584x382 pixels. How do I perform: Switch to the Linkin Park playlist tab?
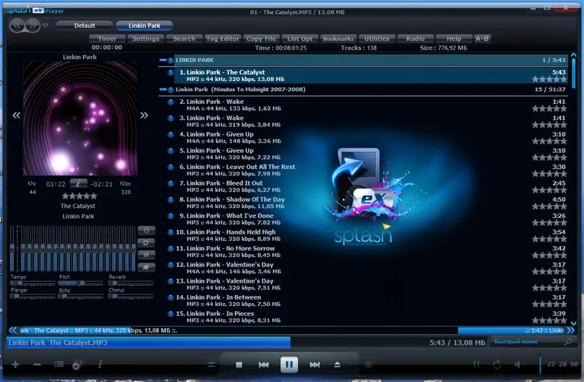pos(144,26)
